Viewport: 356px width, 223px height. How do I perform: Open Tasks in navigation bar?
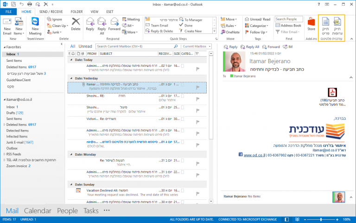91,211
